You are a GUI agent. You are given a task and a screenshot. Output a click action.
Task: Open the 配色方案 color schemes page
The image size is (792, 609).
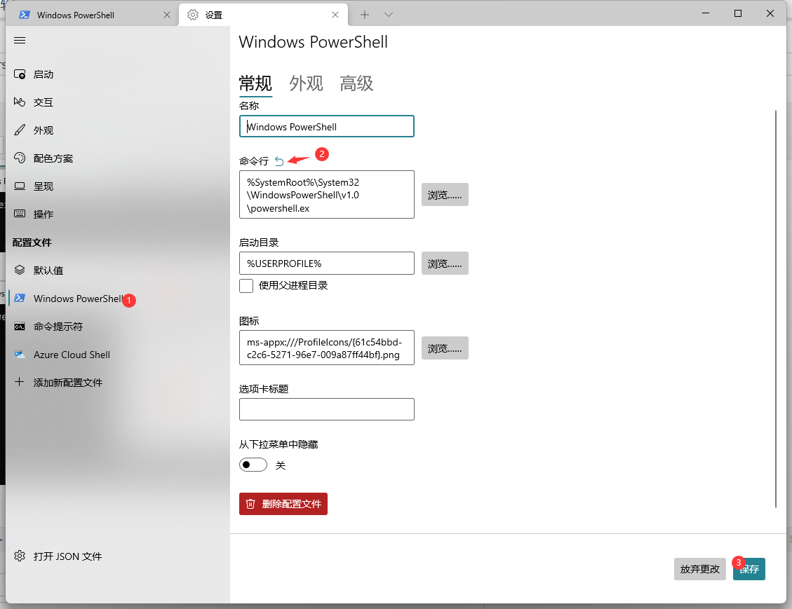[119, 158]
